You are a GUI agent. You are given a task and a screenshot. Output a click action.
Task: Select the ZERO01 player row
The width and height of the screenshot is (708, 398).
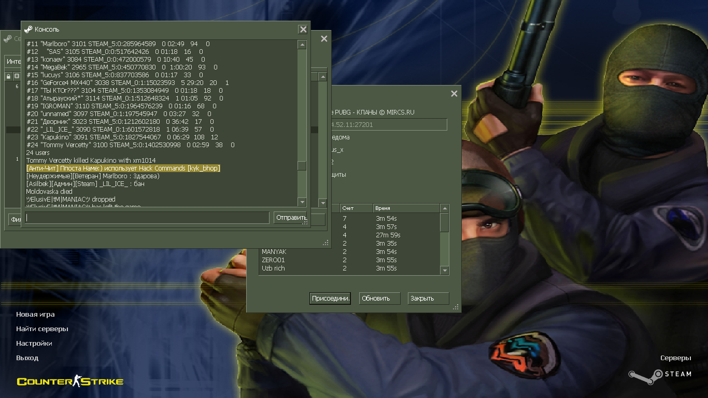[349, 260]
